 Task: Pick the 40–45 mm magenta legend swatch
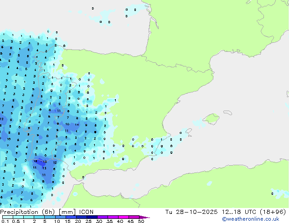coord(124,217)
